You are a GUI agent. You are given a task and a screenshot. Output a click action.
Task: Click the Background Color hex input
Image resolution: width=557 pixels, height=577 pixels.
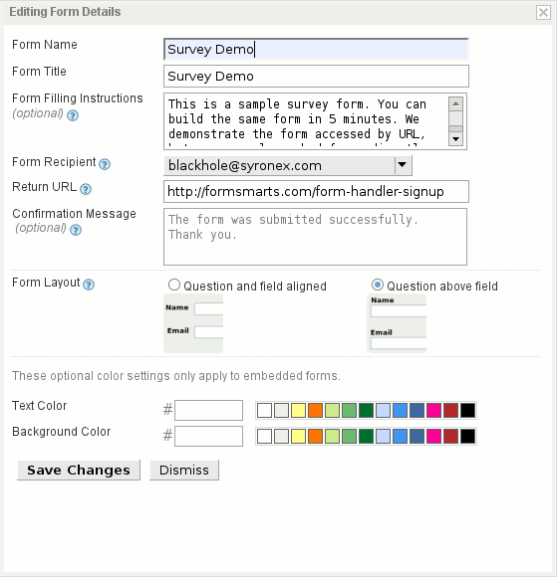click(208, 436)
